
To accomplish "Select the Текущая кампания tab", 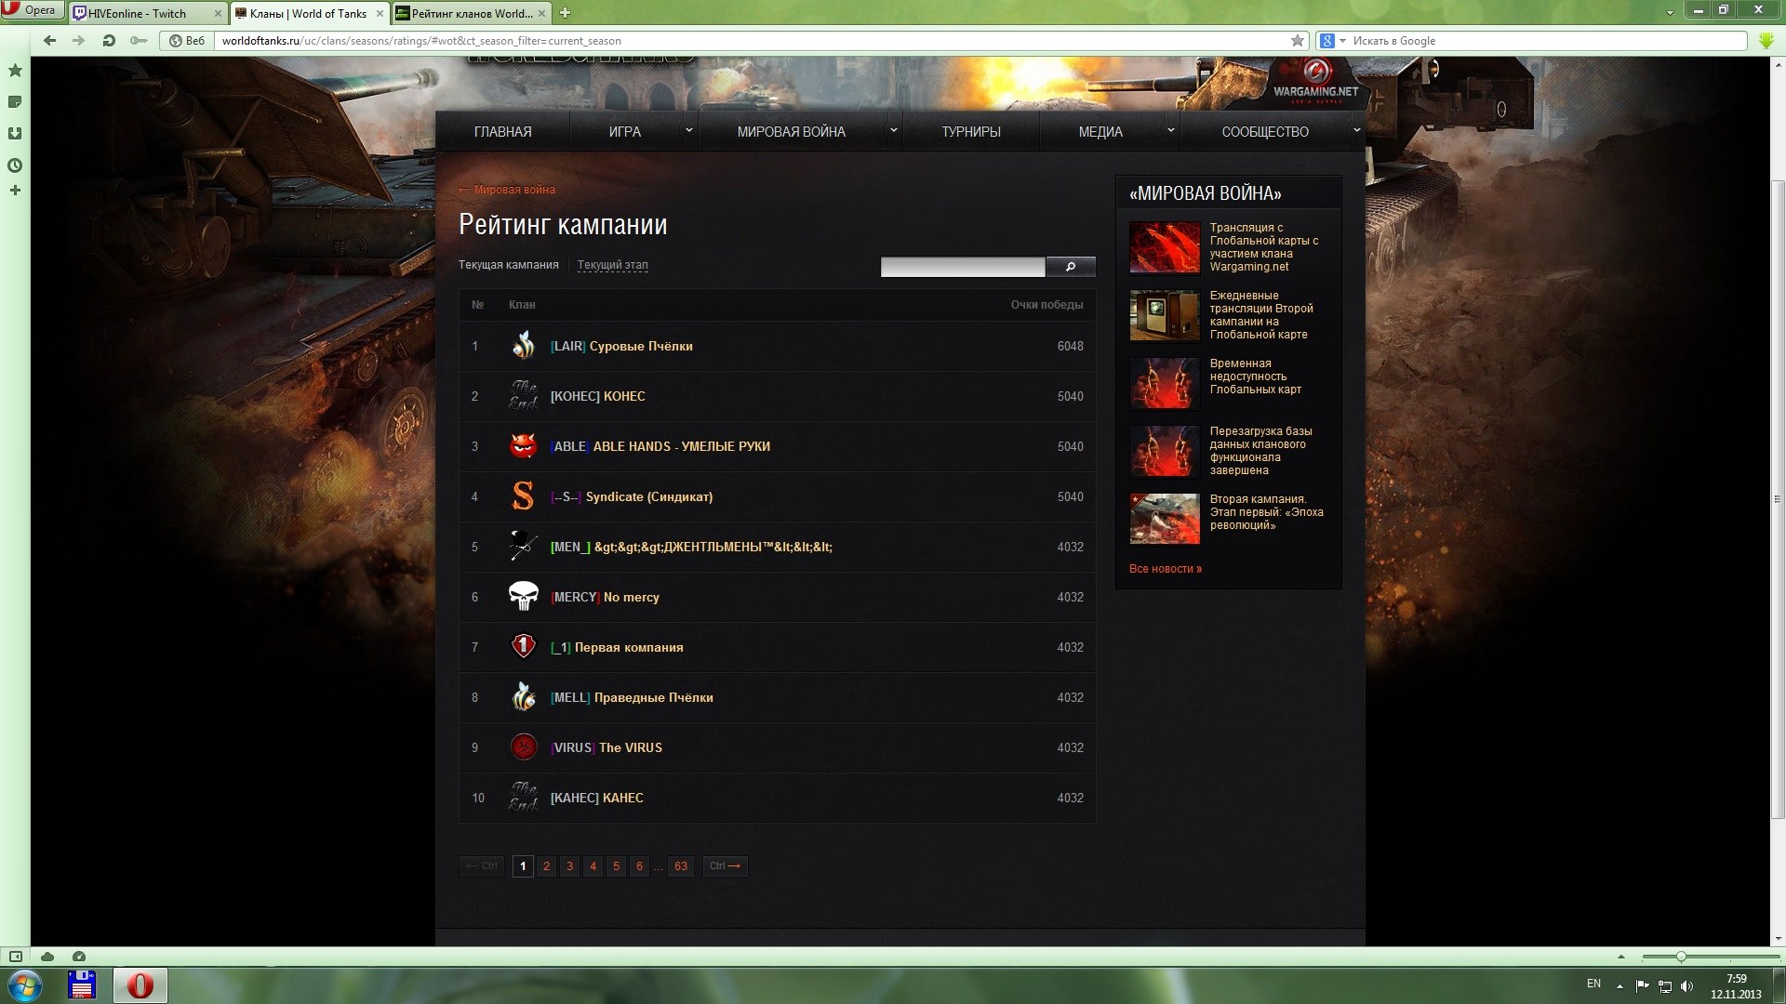I will [508, 265].
